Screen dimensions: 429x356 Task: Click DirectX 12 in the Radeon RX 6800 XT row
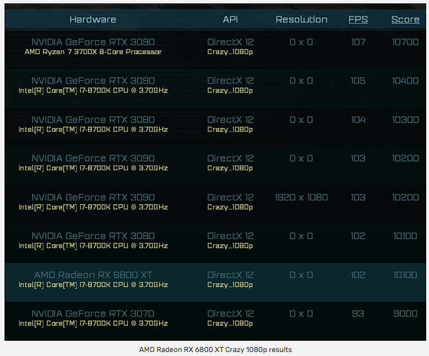pos(231,275)
